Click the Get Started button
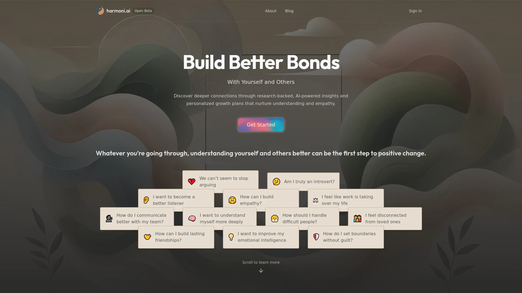The height and width of the screenshot is (293, 522). (261, 125)
